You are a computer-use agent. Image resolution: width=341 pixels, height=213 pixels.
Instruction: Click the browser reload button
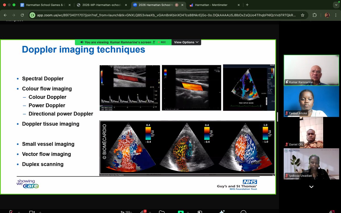22,15
